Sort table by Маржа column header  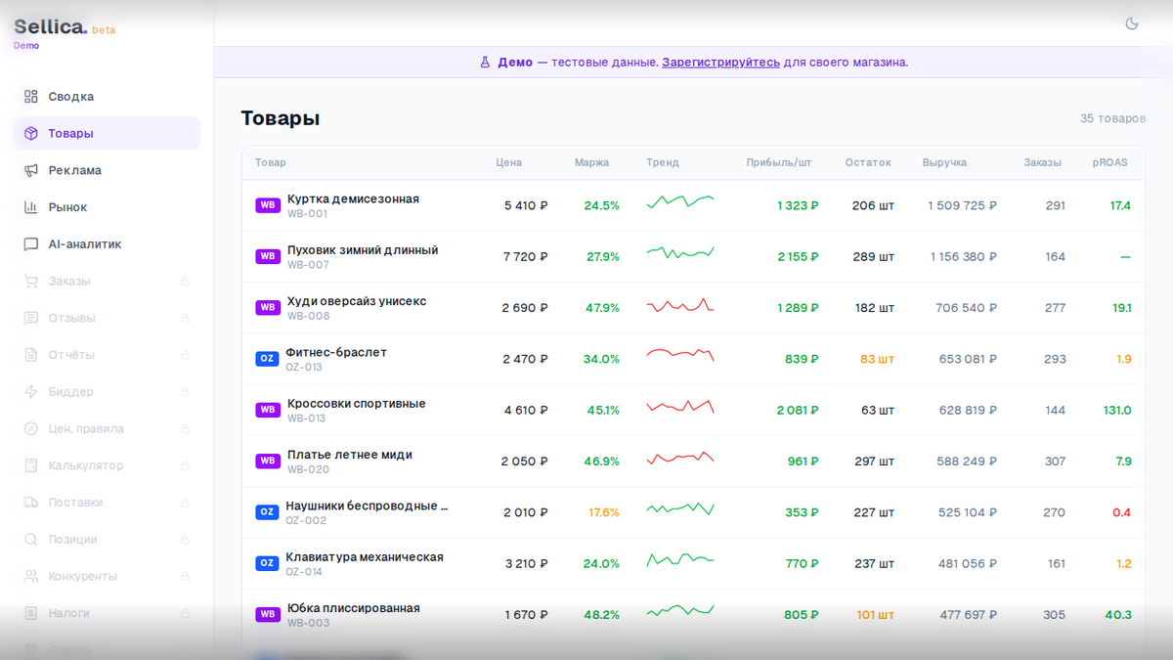pos(591,162)
